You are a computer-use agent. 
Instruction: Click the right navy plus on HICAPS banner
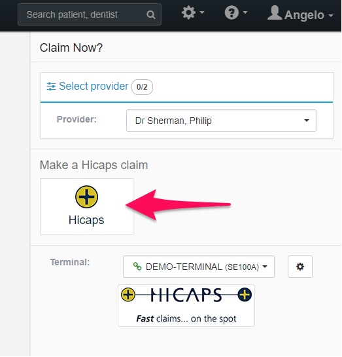pyautogui.click(x=245, y=295)
